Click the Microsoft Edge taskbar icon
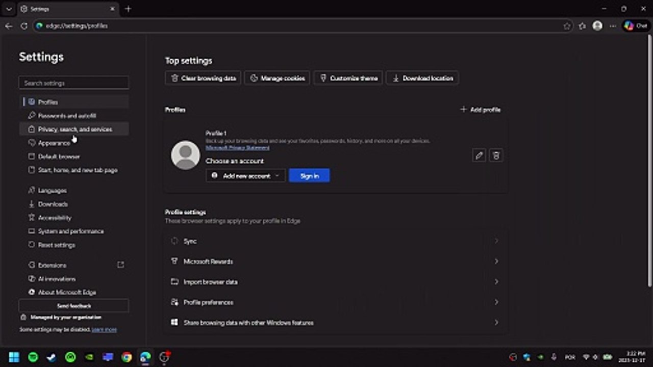The image size is (653, 367). tap(145, 357)
